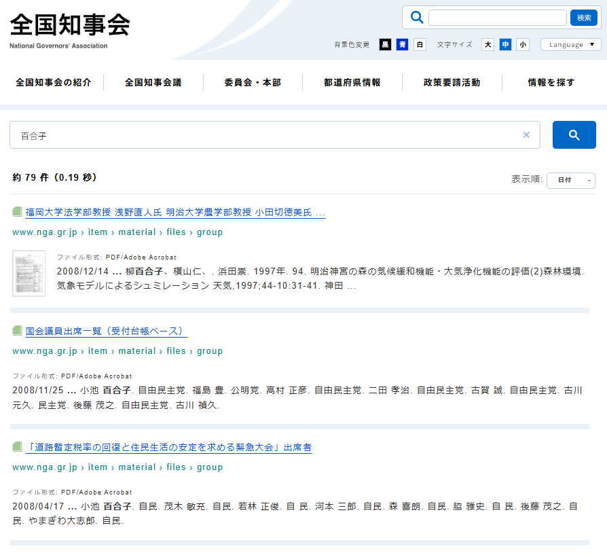Click the main search field containing 百合子
Screen dimensions: 607x555
coord(265,135)
